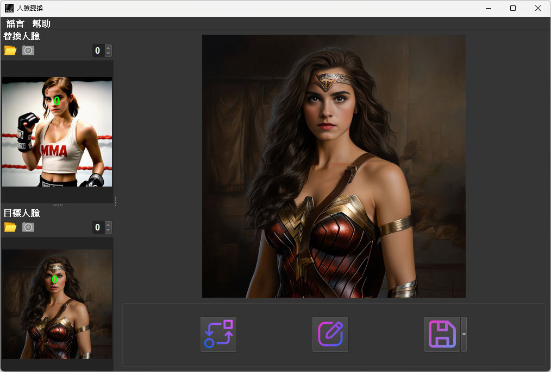Screen dimensions: 551x372
Task: Open folder icon under 目標人臉
Action: 10,227
